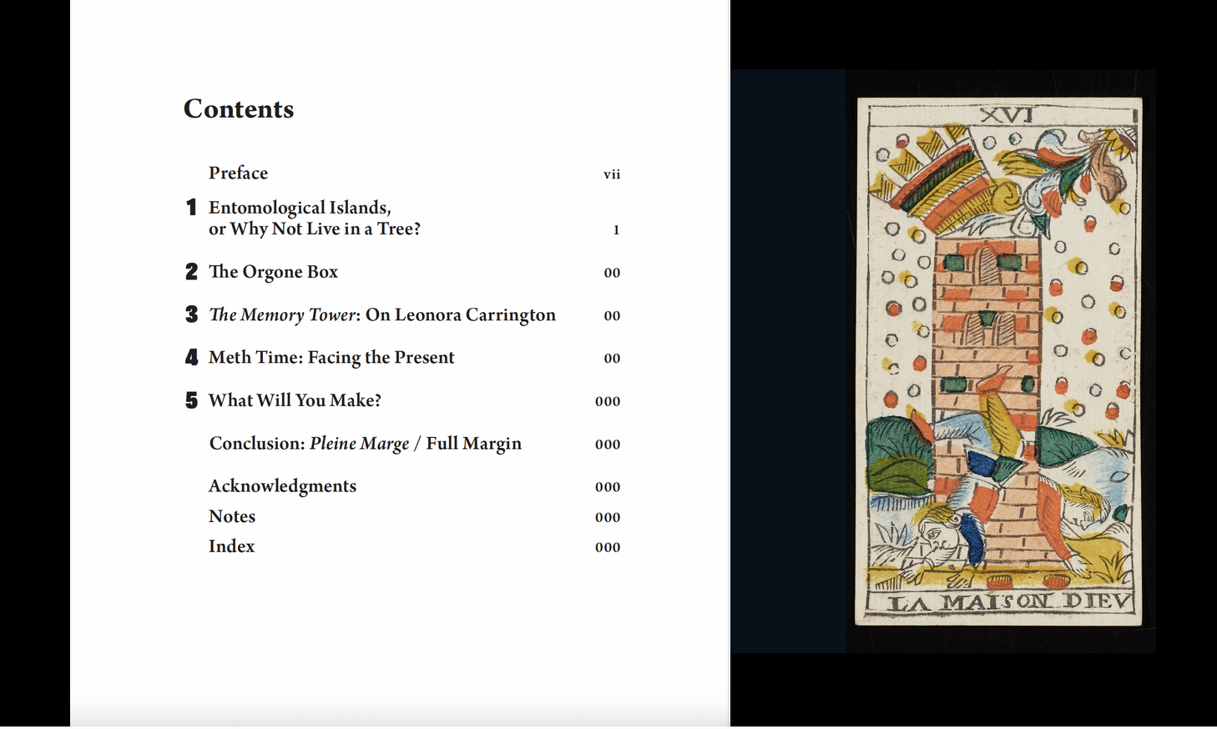The height and width of the screenshot is (729, 1217).
Task: Open the Conclusion 'Pleine Marge / Full Margin'
Action: [365, 443]
